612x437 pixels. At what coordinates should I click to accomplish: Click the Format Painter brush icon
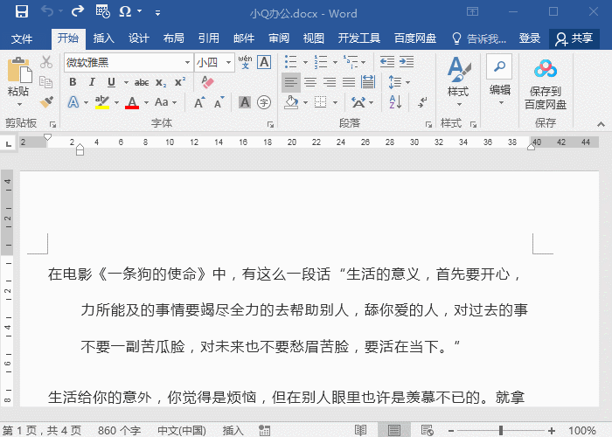coord(47,101)
